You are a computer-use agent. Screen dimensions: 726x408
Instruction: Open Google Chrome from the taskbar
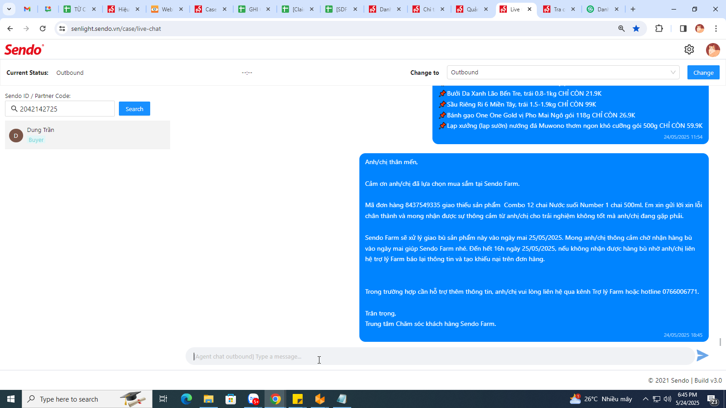click(275, 399)
